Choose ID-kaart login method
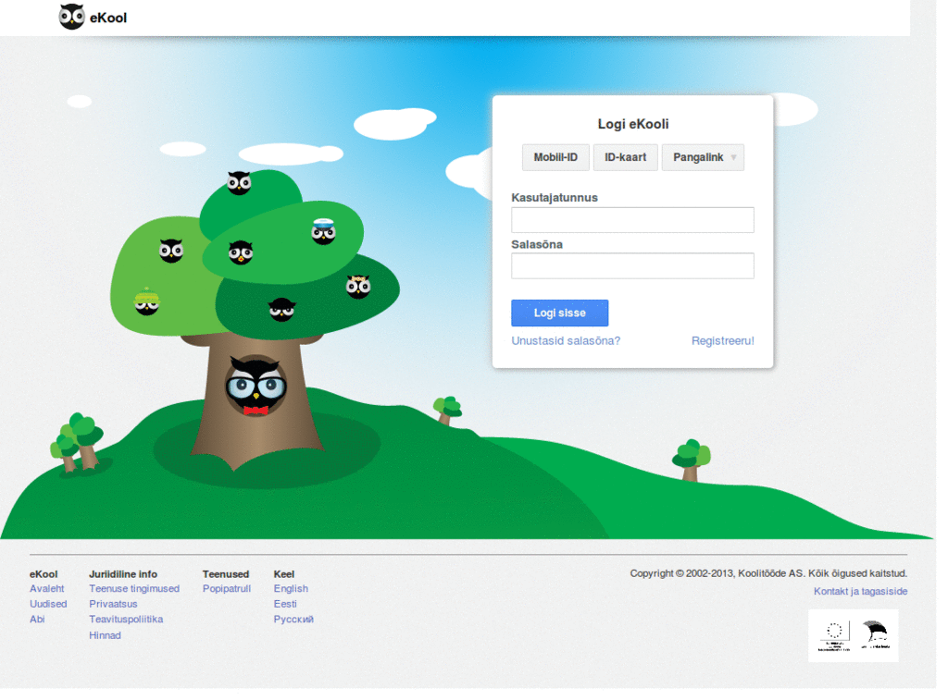Screen dimensions: 948x700 coord(625,157)
